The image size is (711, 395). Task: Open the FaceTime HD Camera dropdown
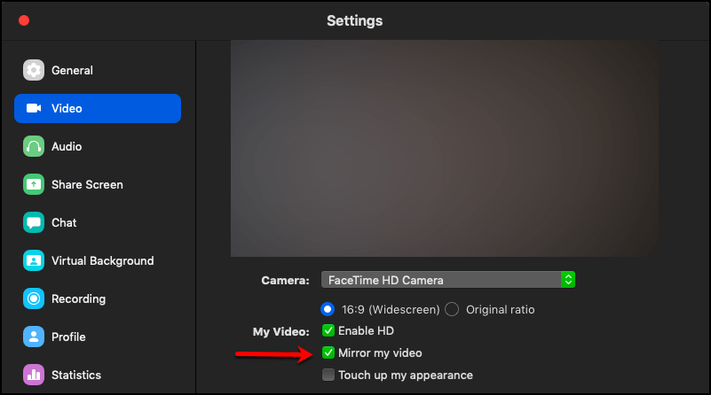(448, 280)
